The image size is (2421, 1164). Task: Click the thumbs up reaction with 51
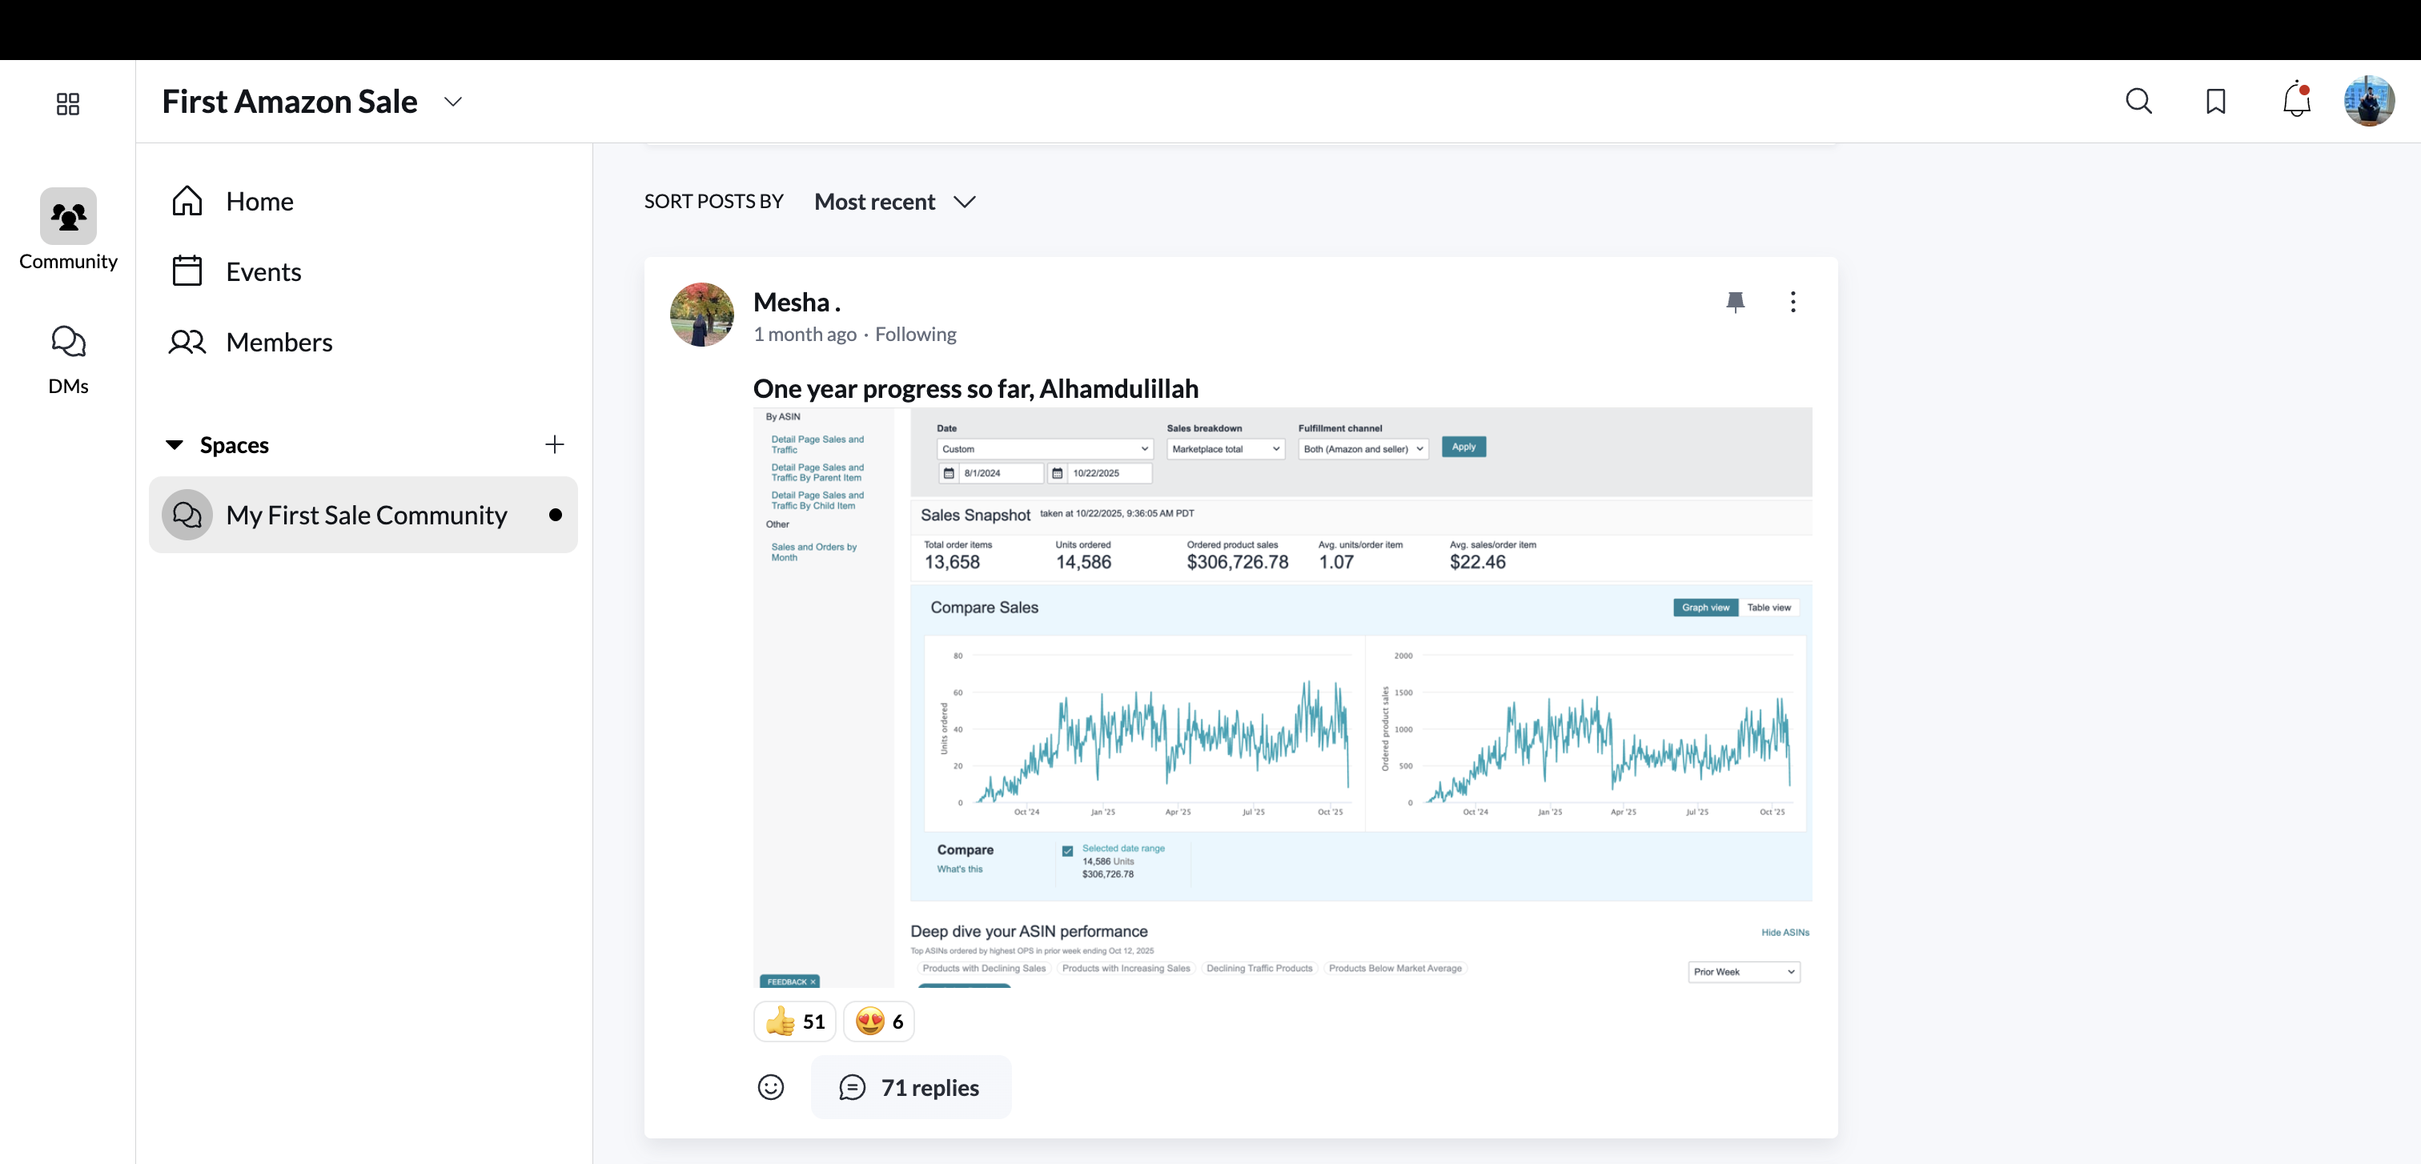794,1022
